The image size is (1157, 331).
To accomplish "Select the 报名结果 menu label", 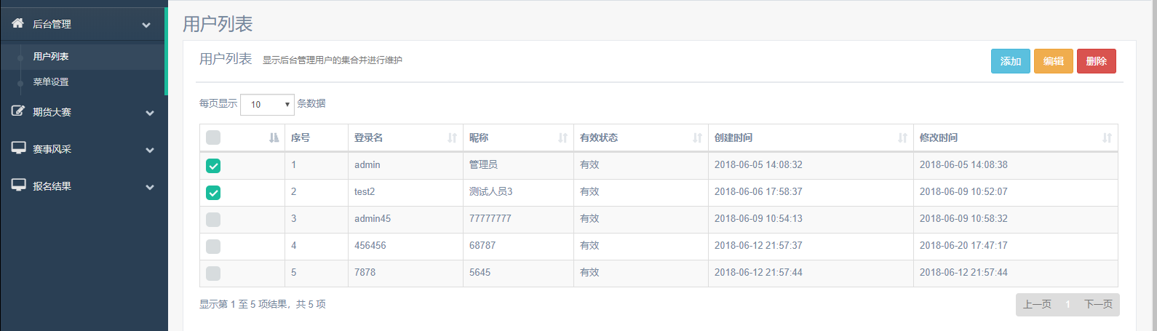I will (52, 186).
